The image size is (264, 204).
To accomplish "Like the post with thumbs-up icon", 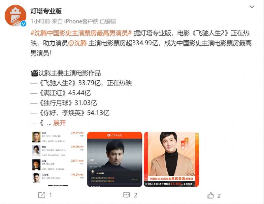I will tap(211, 195).
